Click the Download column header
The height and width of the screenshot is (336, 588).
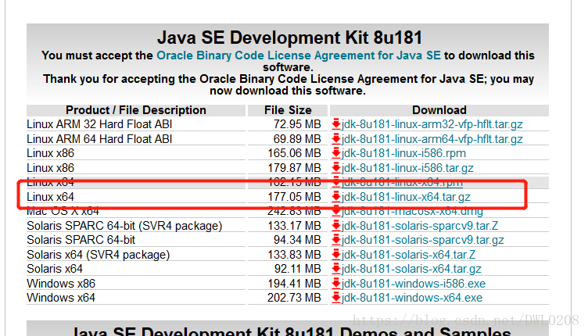[439, 110]
